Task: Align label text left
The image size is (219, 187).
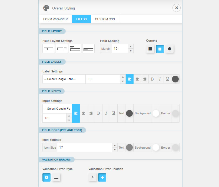Action: click(130, 79)
